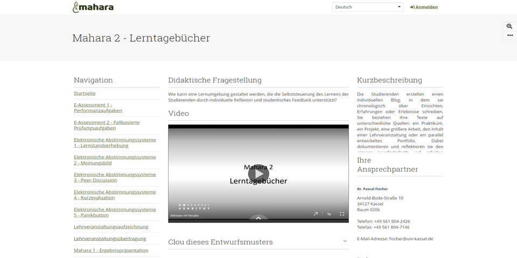Click the page title Mahara 2 - Lerntagebücher
517x258 pixels.
pos(141,38)
